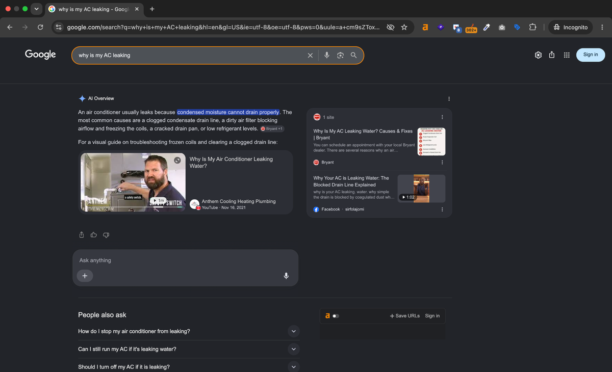Viewport: 612px width, 372px height.
Task: Play the Anthem Cooling YouTube video thumbnail
Action: [x=131, y=182]
